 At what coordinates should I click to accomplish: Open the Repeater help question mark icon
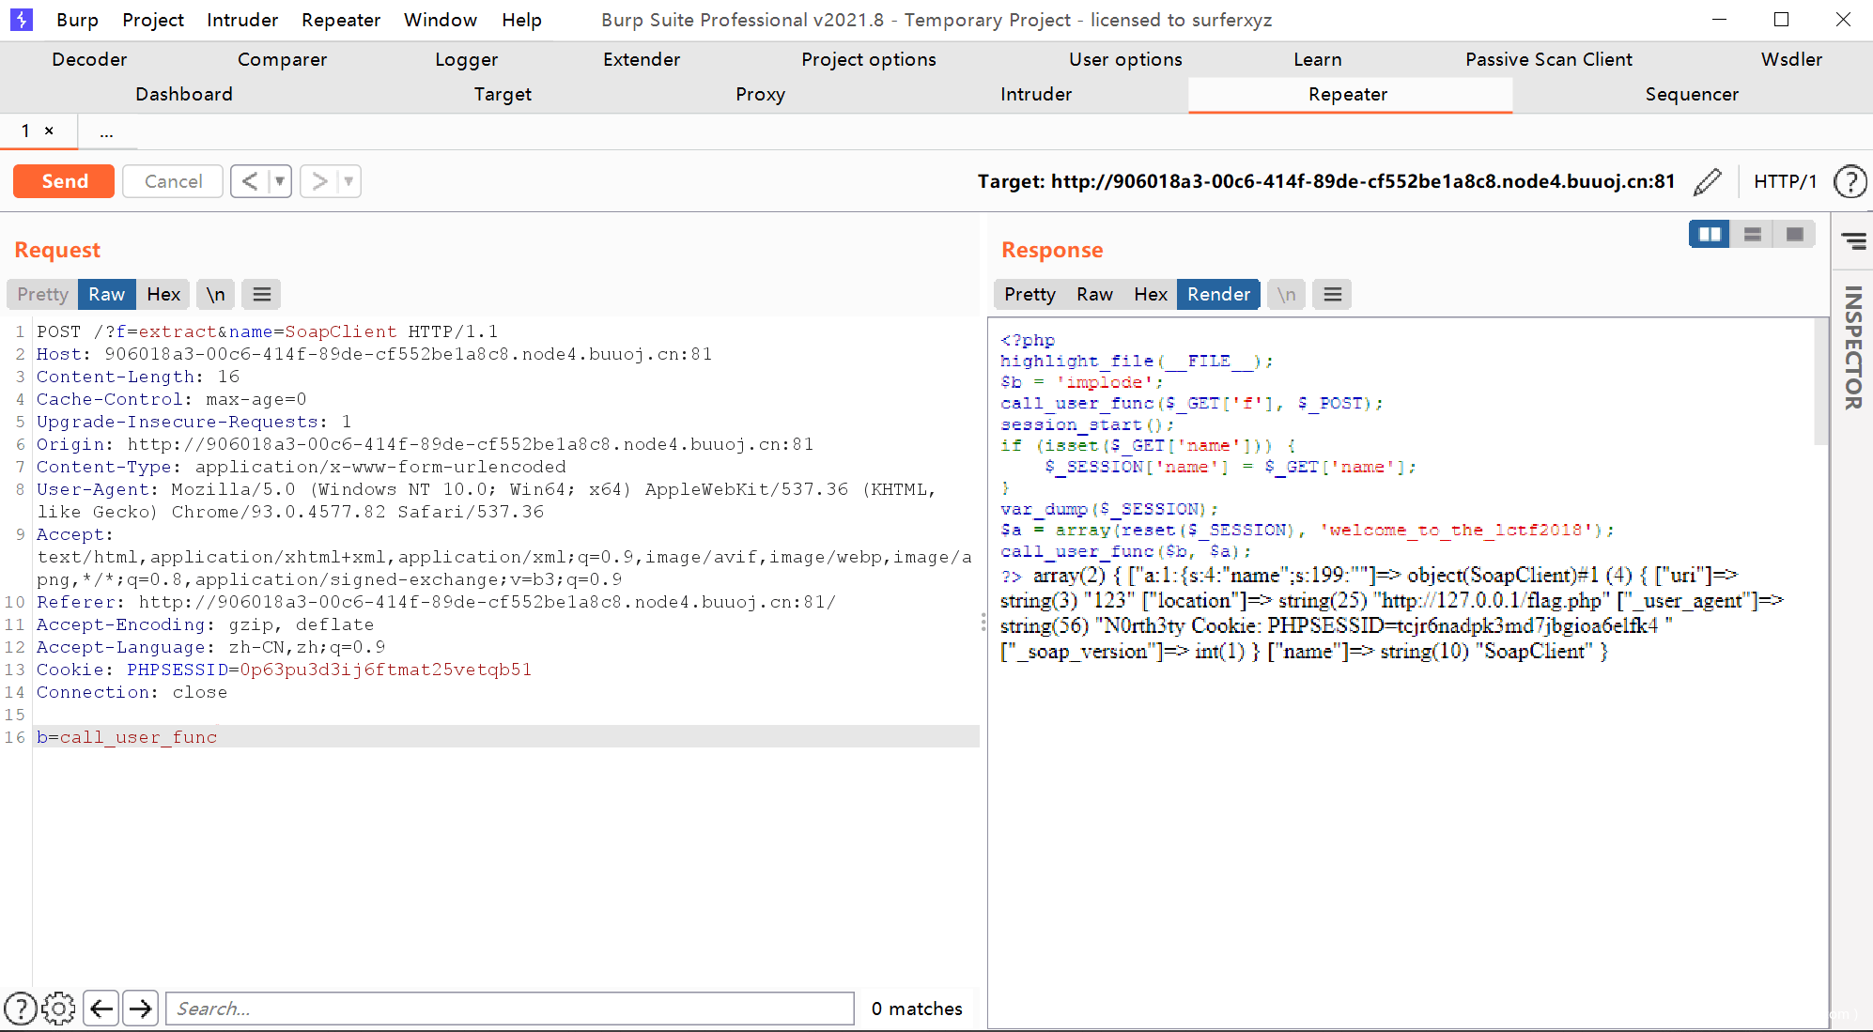click(x=1850, y=181)
